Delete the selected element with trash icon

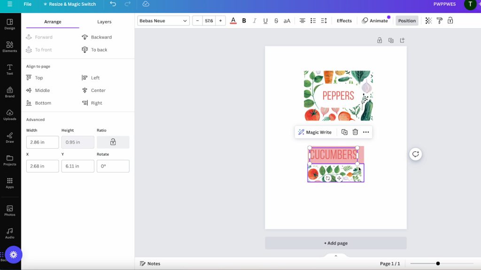[x=355, y=132]
